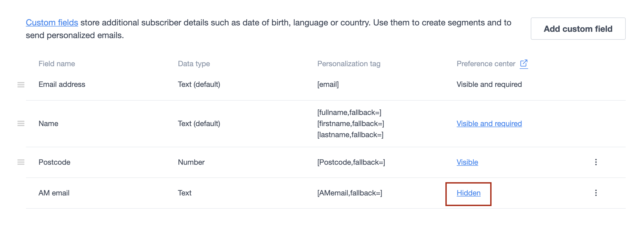This screenshot has height=232, width=640.
Task: Select the [email] personalization tag text
Action: 328,84
